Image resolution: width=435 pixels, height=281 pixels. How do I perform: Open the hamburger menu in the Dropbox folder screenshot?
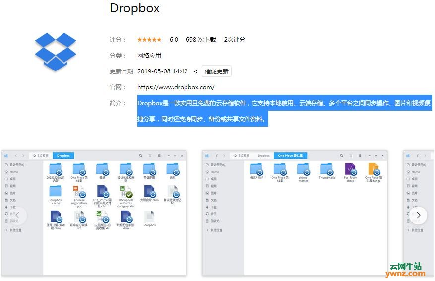click(x=159, y=156)
